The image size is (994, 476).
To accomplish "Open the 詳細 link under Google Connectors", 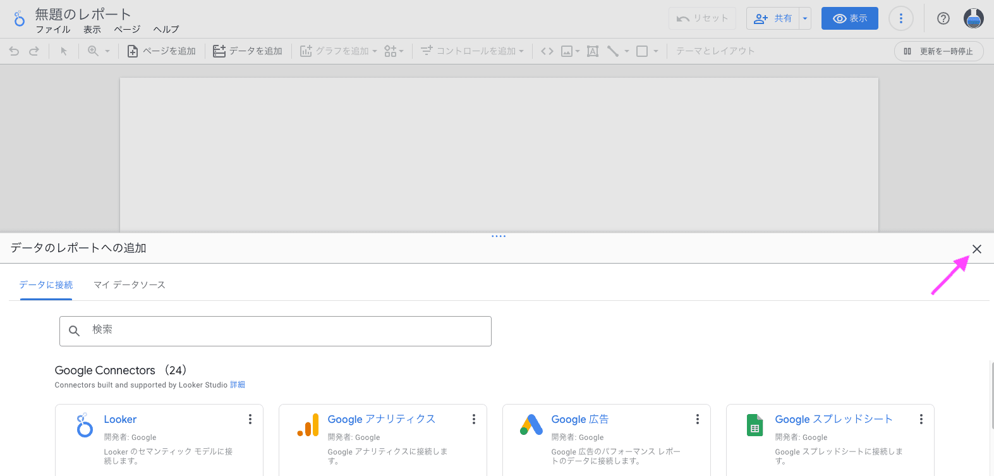I will pos(238,385).
